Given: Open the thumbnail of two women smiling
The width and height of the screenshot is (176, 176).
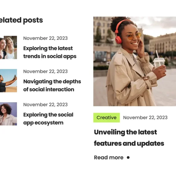Looking at the screenshot, I should pyautogui.click(x=9, y=47).
